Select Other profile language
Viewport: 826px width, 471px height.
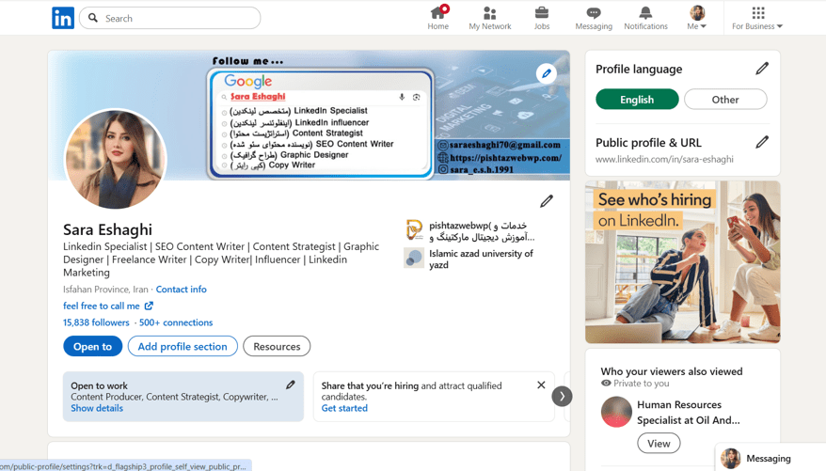725,100
